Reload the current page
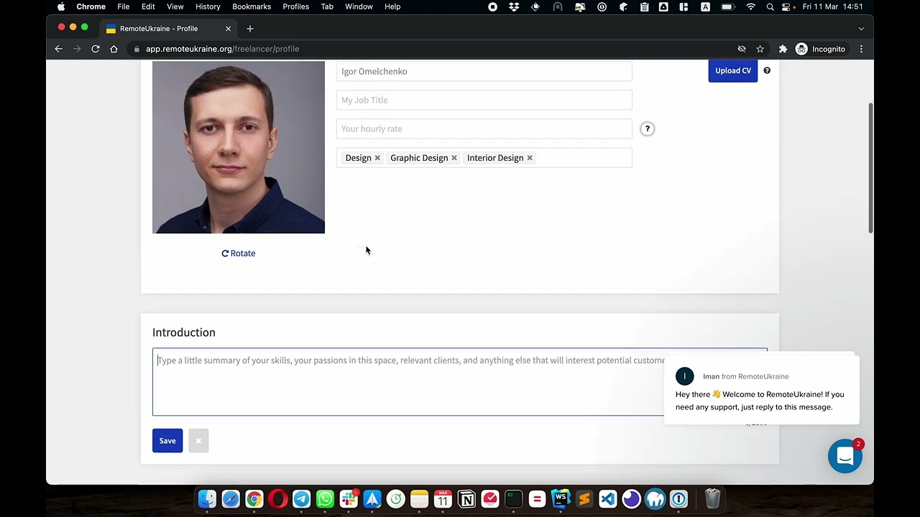Viewport: 920px width, 517px height. [95, 49]
